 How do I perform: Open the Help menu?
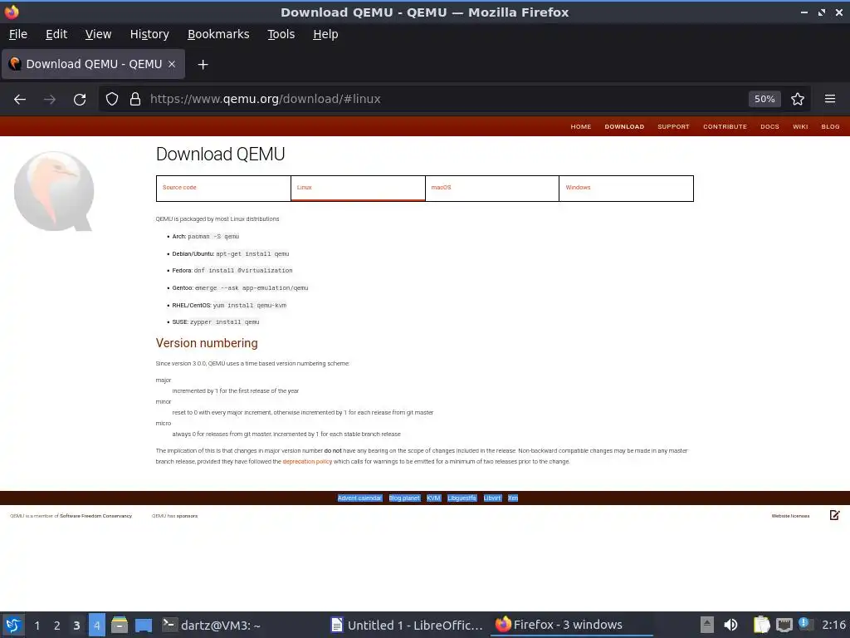(x=325, y=34)
